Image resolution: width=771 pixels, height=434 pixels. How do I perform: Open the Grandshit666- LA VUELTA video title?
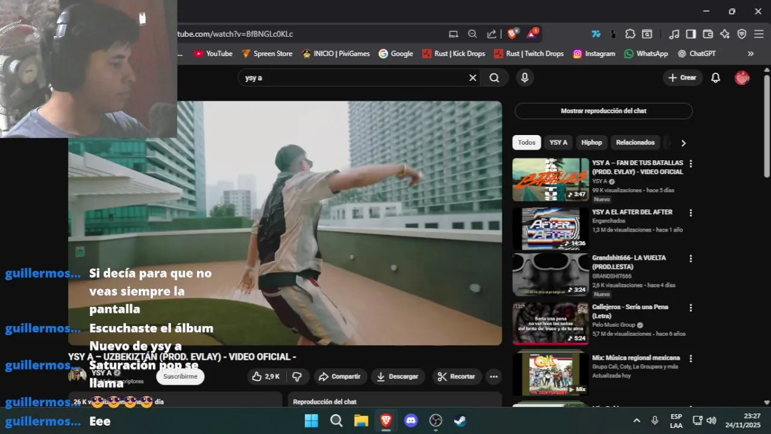pyautogui.click(x=629, y=262)
